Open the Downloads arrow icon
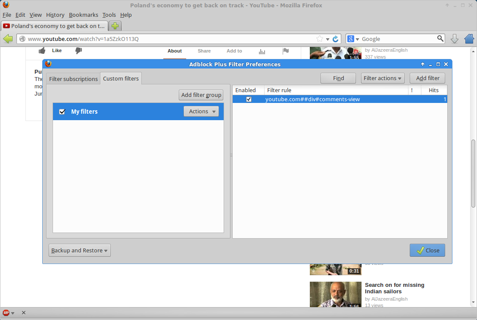The width and height of the screenshot is (477, 320). coord(455,39)
